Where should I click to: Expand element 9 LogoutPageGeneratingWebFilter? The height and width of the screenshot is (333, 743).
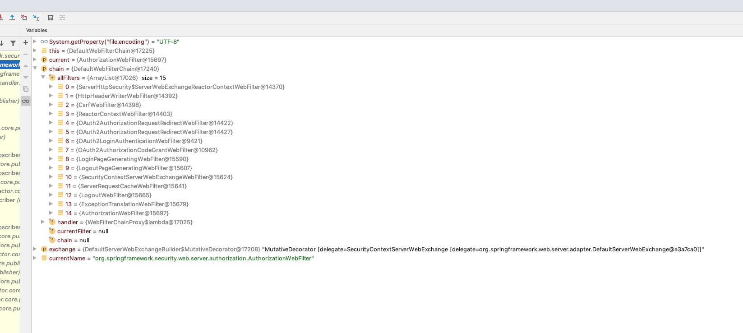[51, 167]
